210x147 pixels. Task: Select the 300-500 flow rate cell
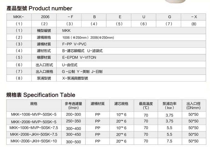tap(74, 142)
